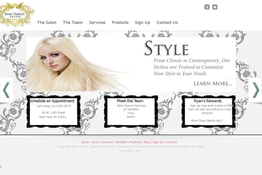The height and width of the screenshot is (175, 262).
Task: Open The Team menu item
Action: (72, 22)
